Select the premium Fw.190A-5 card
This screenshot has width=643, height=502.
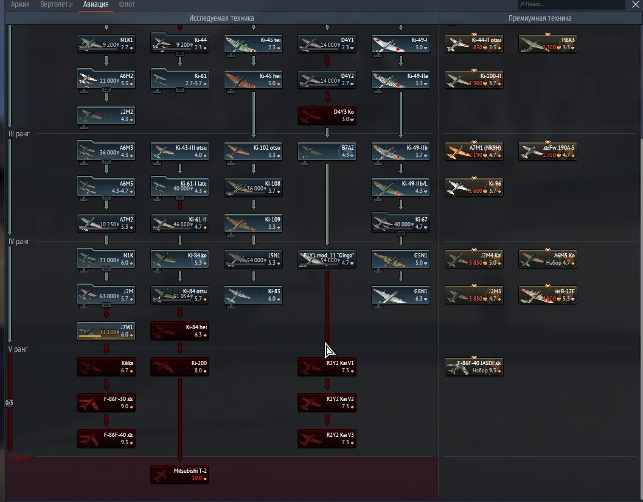[548, 152]
